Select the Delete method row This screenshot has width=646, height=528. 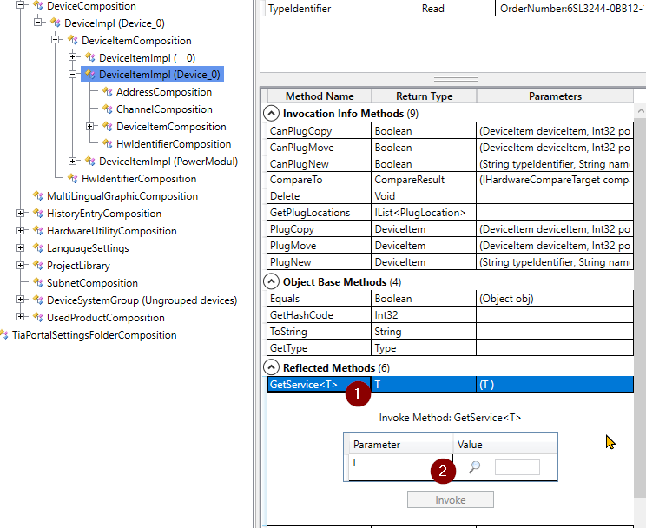tap(451, 195)
